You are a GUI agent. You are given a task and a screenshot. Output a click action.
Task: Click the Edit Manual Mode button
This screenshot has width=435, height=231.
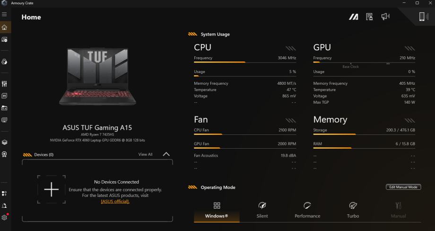coord(403,187)
